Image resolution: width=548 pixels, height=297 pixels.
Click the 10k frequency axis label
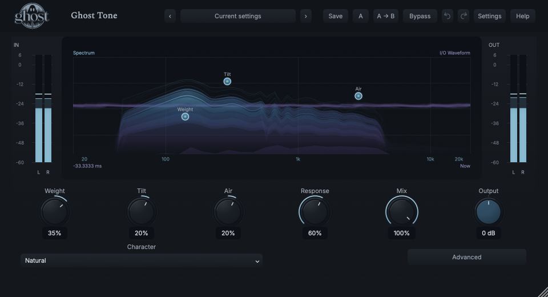pyautogui.click(x=430, y=159)
